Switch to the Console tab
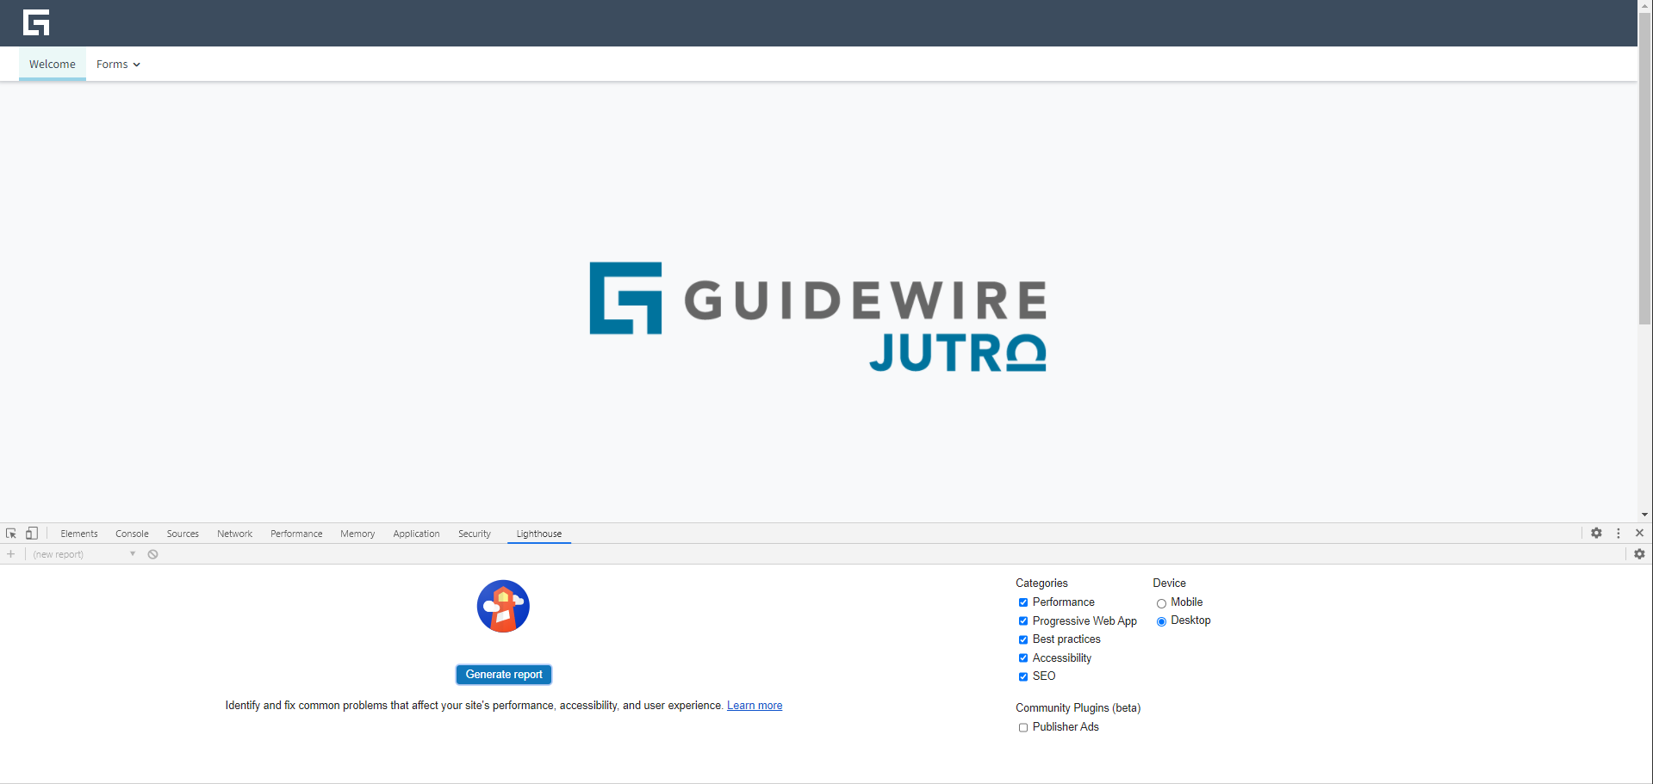The height and width of the screenshot is (784, 1653). (132, 534)
